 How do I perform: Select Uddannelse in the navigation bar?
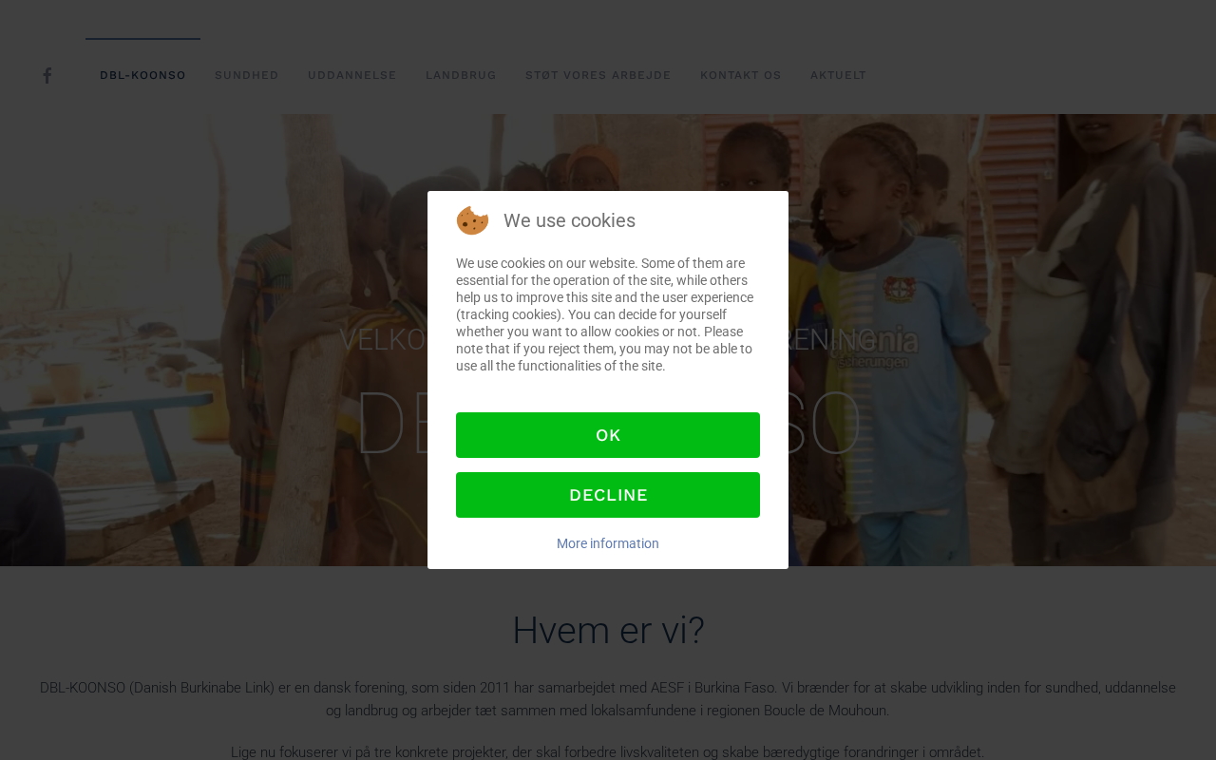click(x=352, y=75)
